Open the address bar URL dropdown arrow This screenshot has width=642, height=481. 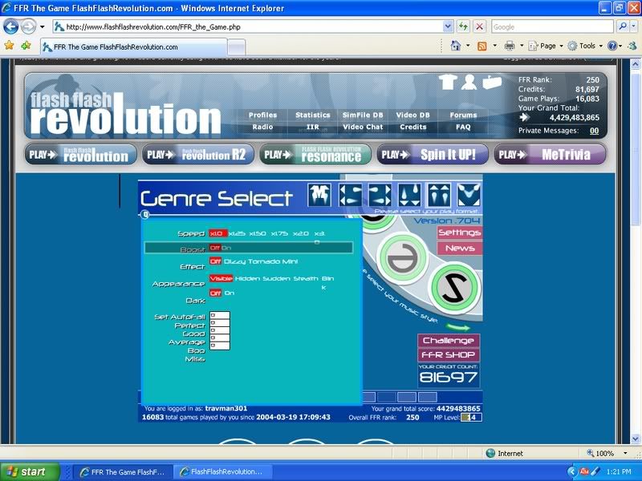pos(448,26)
